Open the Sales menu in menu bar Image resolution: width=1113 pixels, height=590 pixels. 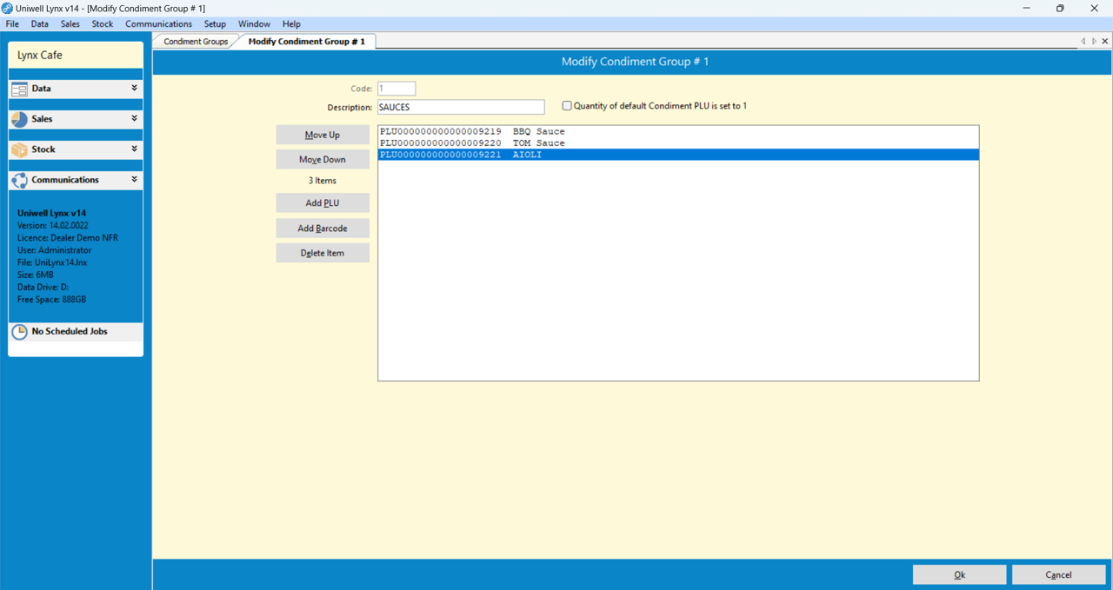tap(70, 24)
